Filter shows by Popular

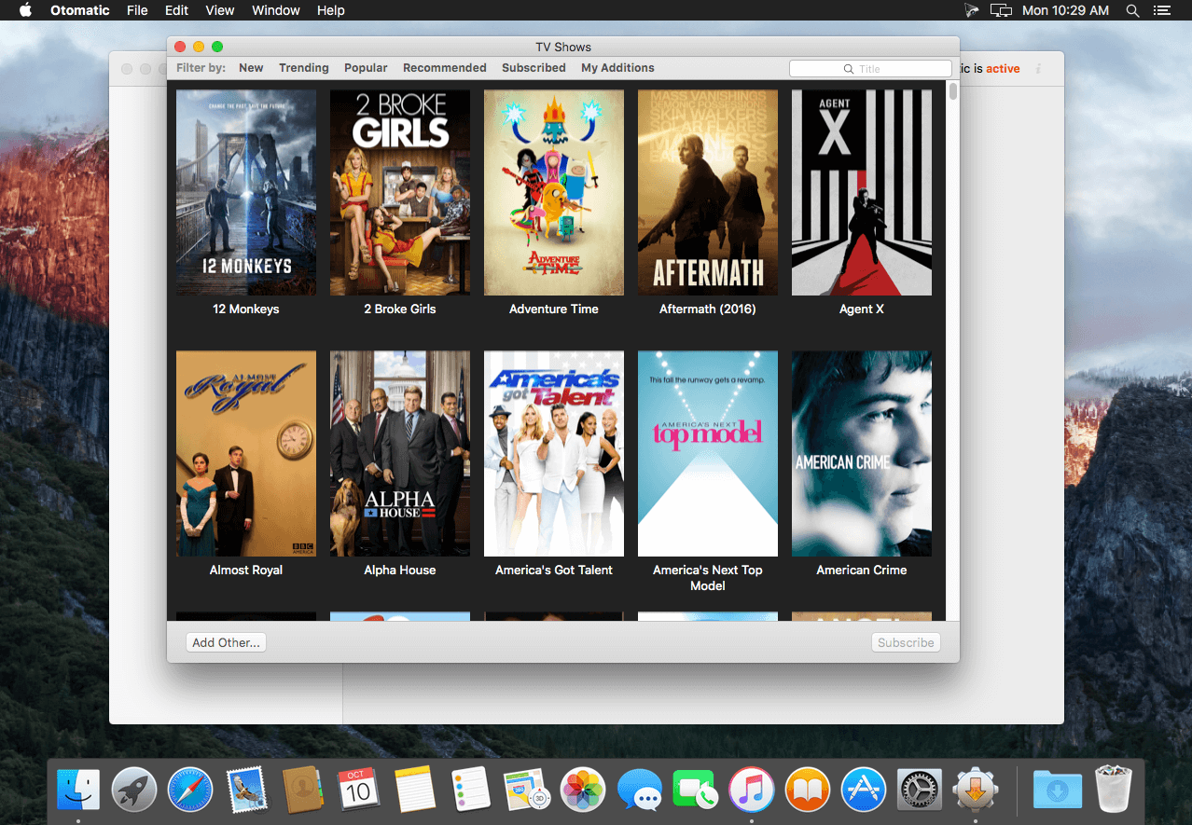point(366,68)
